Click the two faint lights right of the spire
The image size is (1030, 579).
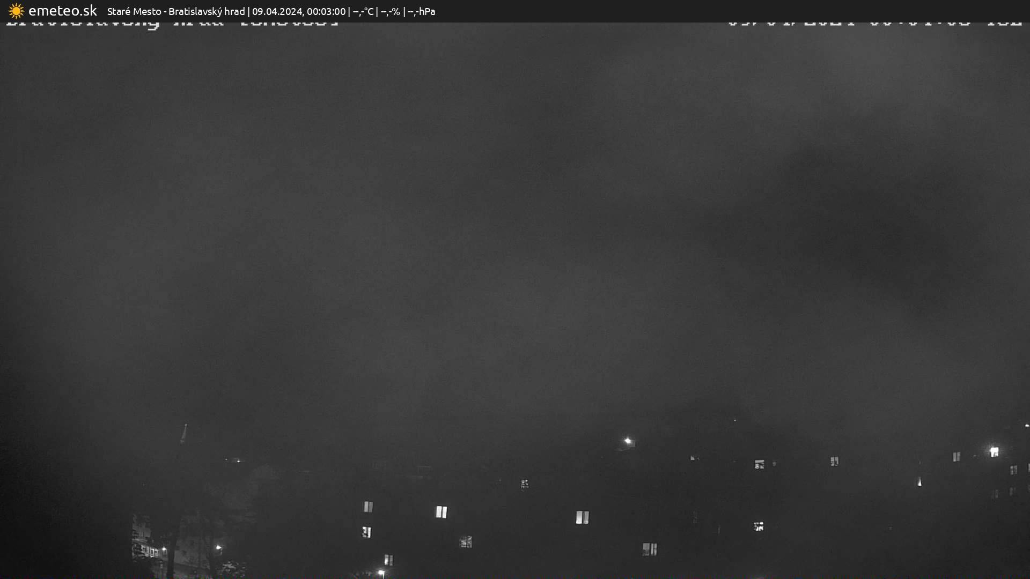233,460
